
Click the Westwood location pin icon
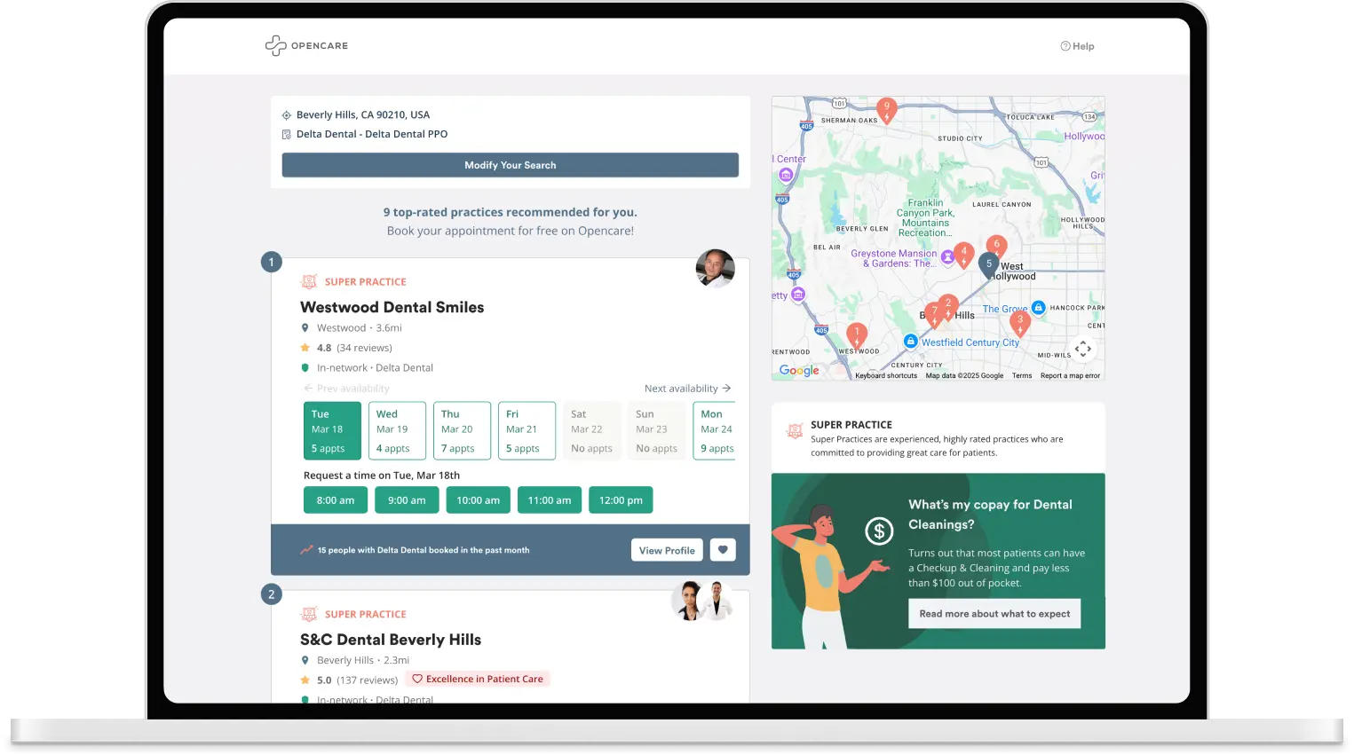pos(305,328)
